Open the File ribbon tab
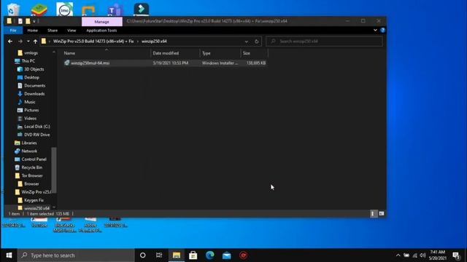 [13, 31]
